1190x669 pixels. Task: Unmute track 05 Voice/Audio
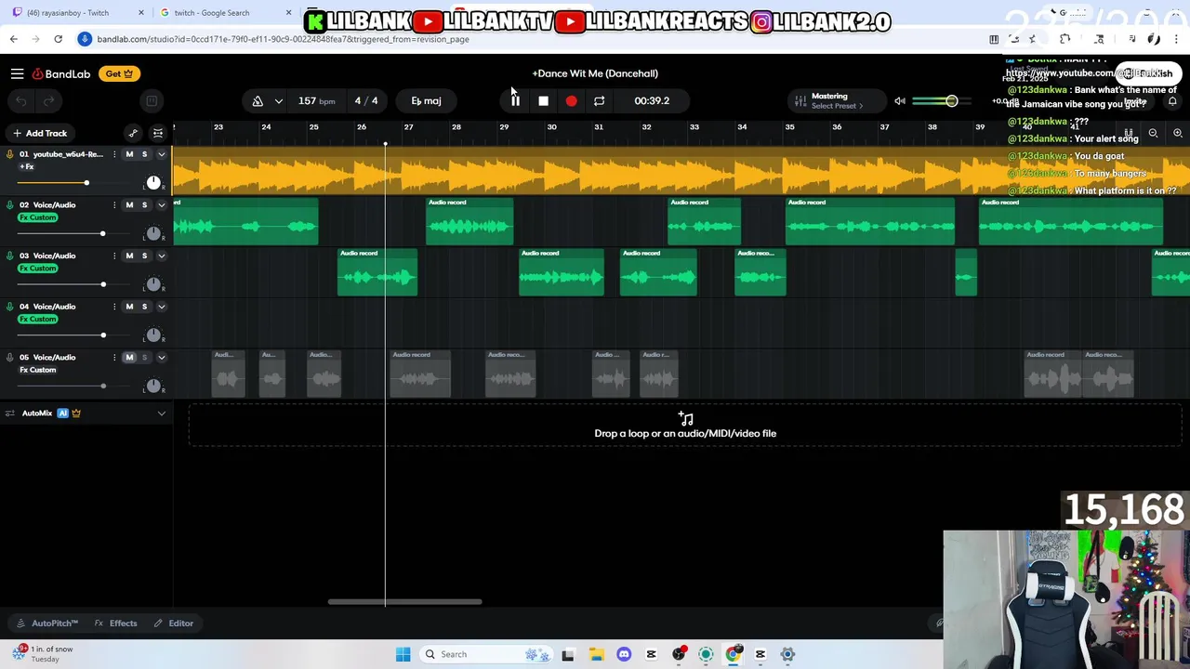coord(129,358)
